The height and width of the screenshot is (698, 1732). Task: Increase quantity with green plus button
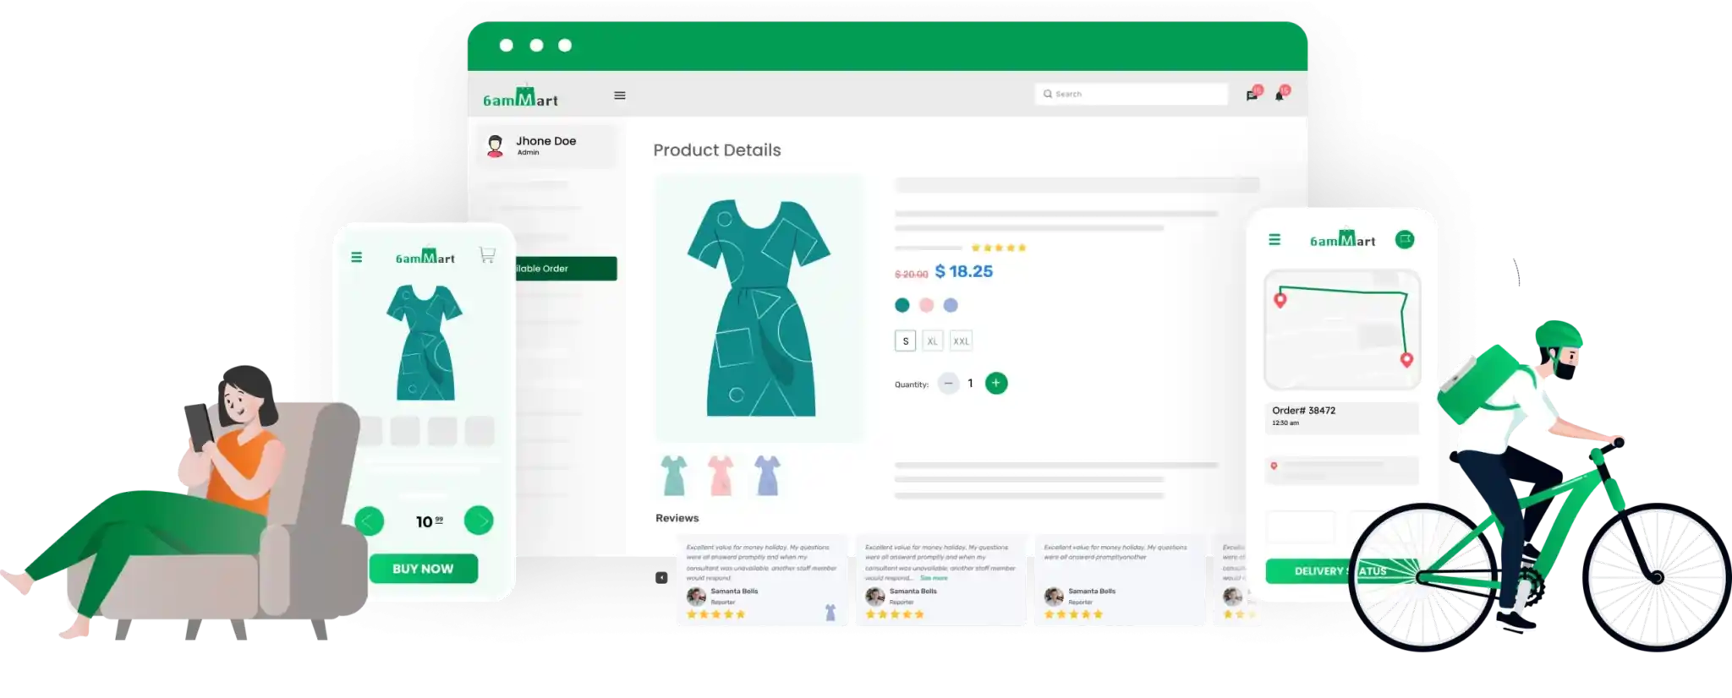[996, 384]
